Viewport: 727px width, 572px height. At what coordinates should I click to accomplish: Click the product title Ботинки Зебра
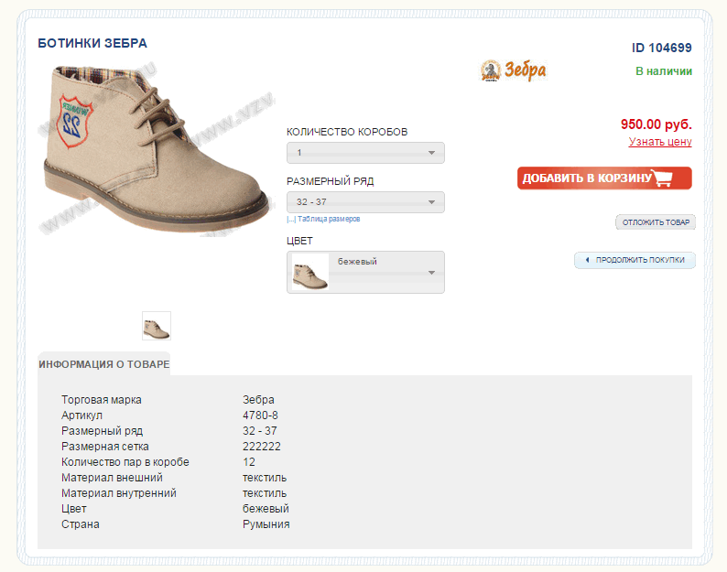coord(92,43)
